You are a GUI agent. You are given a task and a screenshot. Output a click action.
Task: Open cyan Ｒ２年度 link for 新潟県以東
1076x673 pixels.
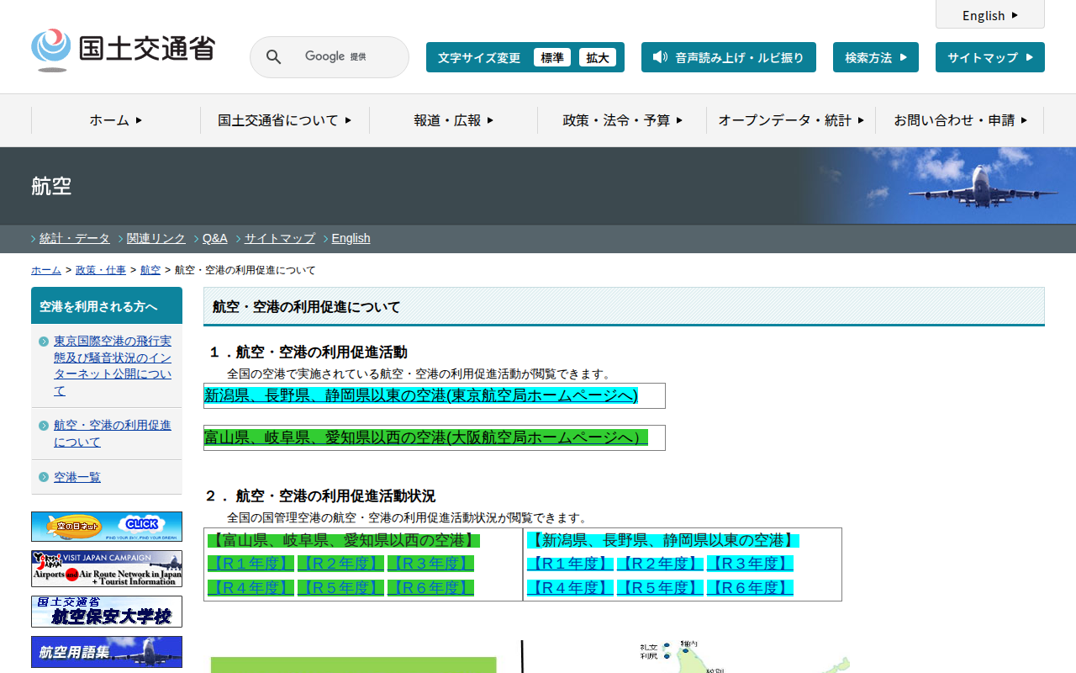point(660,564)
